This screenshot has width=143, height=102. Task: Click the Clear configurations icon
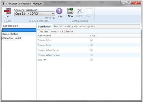point(89,11)
